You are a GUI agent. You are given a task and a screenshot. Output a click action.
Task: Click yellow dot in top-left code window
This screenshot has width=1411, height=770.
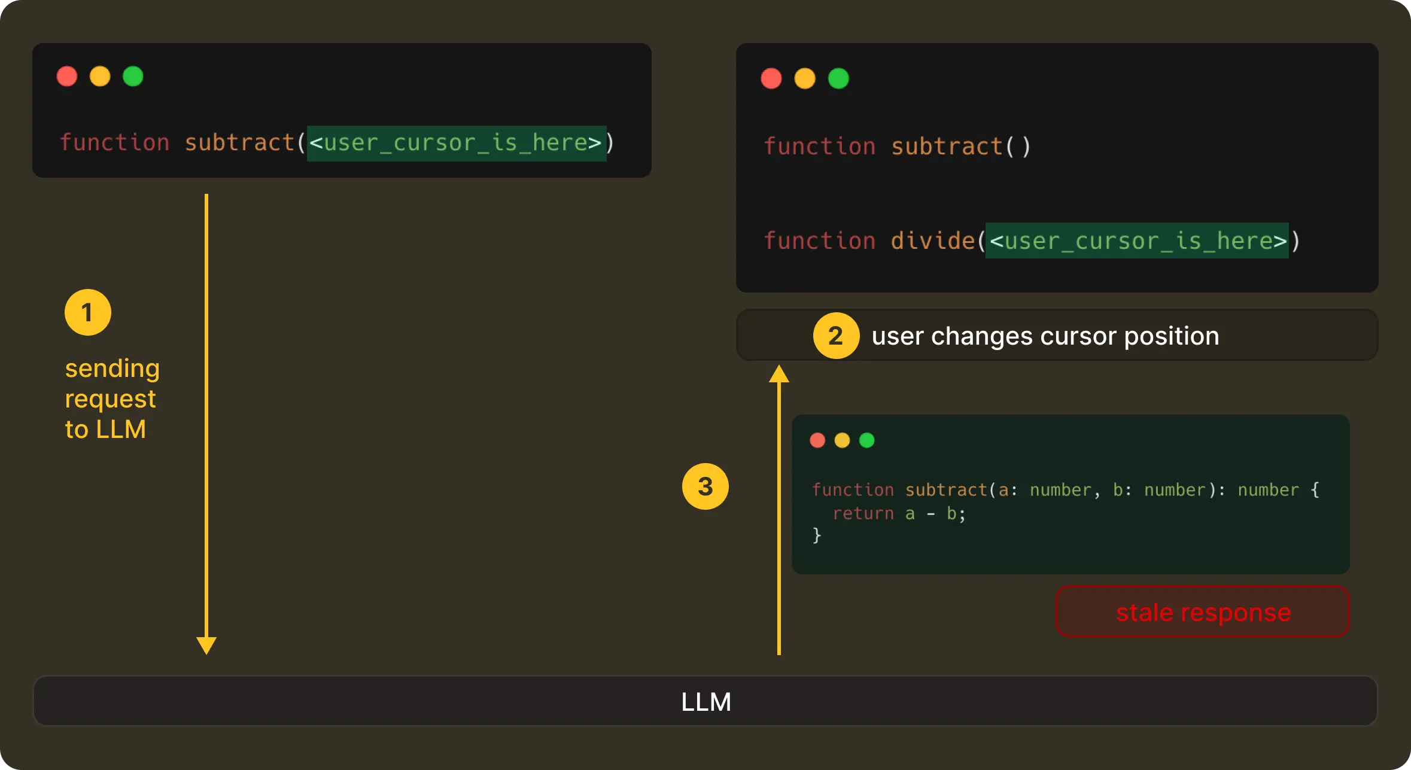[100, 77]
